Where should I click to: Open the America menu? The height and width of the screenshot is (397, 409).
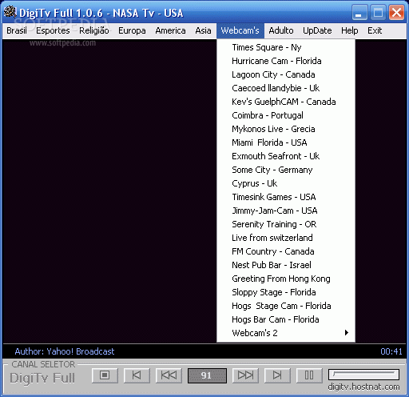[x=170, y=30]
